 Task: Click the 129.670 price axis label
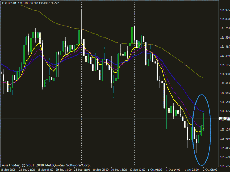(x=225, y=157)
